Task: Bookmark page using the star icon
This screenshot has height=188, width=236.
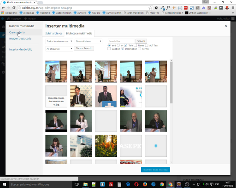Action: (150, 8)
